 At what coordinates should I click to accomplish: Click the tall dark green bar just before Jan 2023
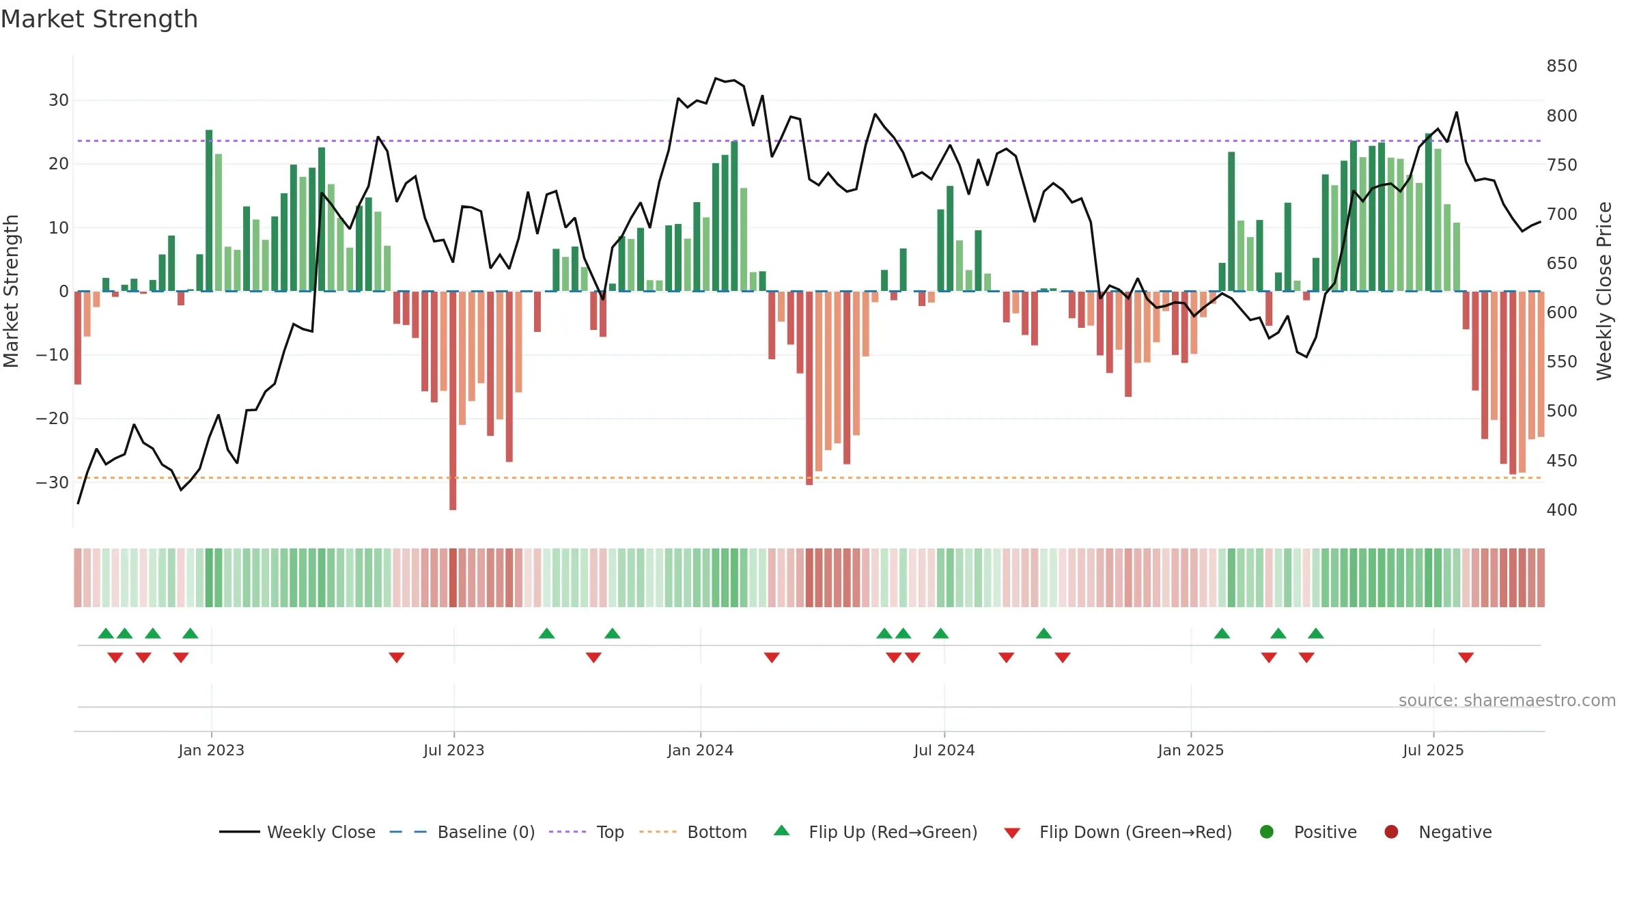pos(209,210)
